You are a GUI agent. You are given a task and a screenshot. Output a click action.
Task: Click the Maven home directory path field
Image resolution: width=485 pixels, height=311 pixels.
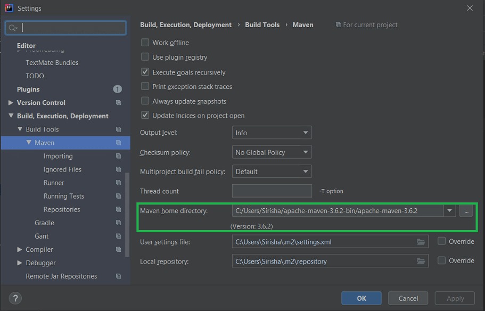point(338,211)
